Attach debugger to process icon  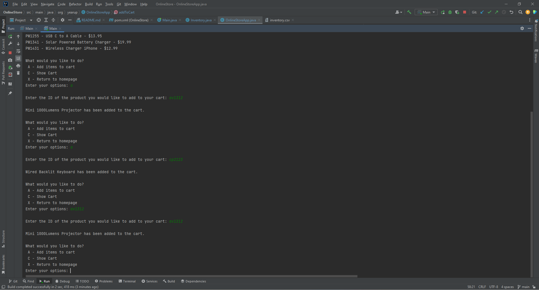coord(10,67)
